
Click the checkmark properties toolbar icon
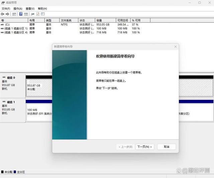pyautogui.click(x=38, y=14)
